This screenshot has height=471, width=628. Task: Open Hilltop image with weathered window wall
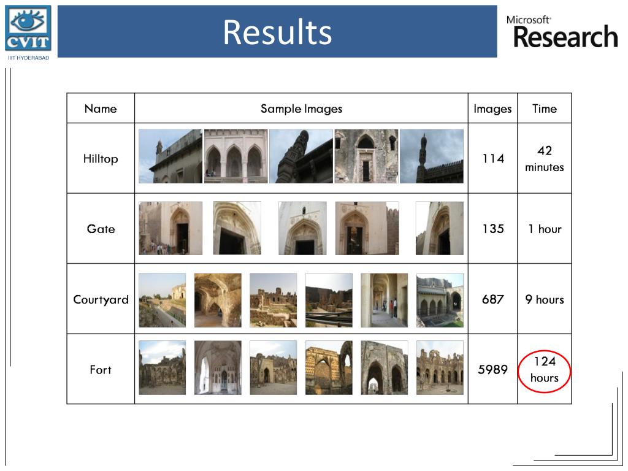367,156
